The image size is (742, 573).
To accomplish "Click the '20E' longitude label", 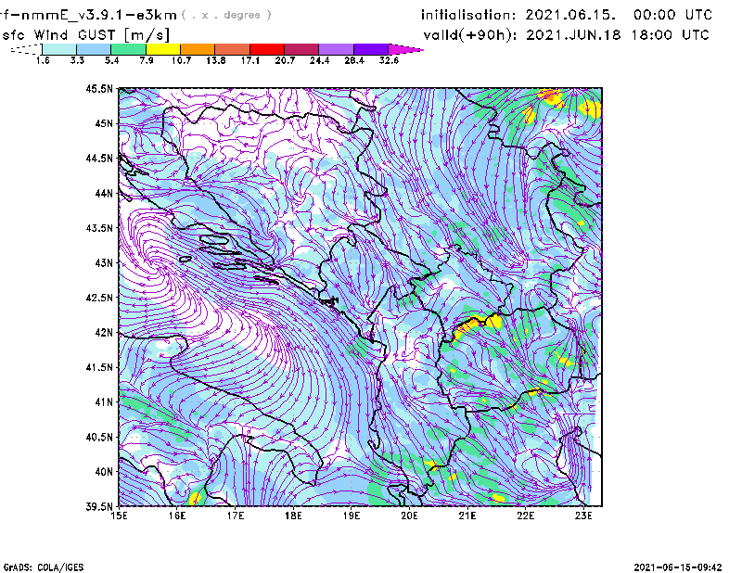I will point(409,516).
